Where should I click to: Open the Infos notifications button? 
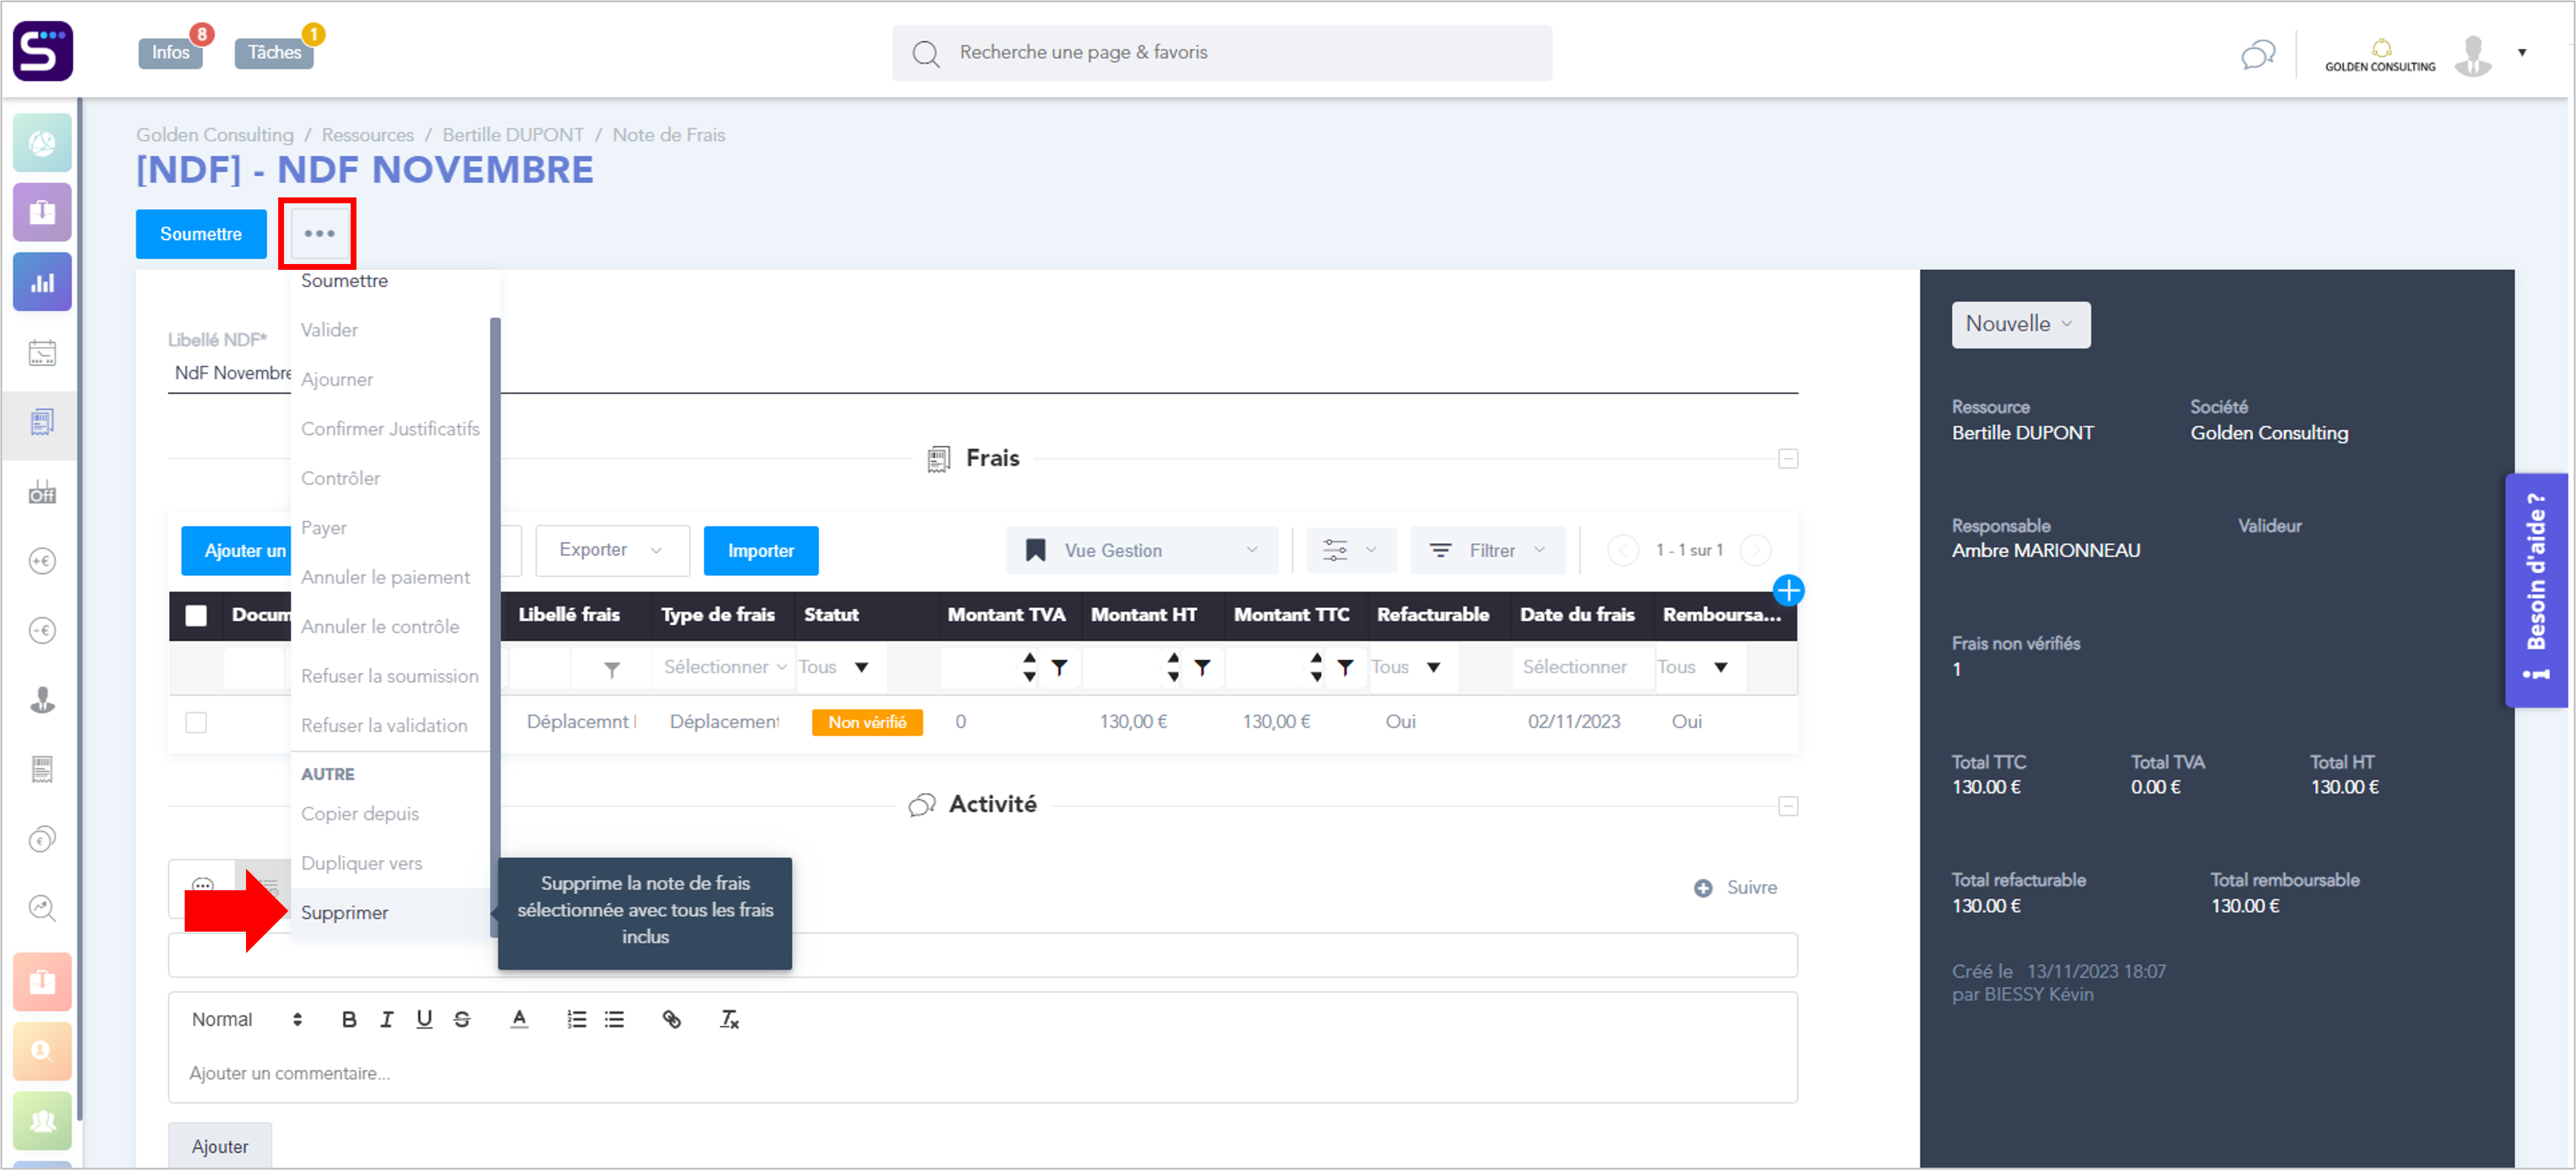point(171,53)
